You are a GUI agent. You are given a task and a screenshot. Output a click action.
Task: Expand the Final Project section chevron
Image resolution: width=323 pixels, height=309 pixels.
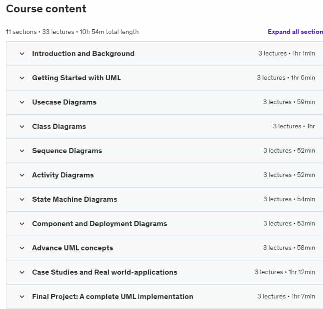22,297
